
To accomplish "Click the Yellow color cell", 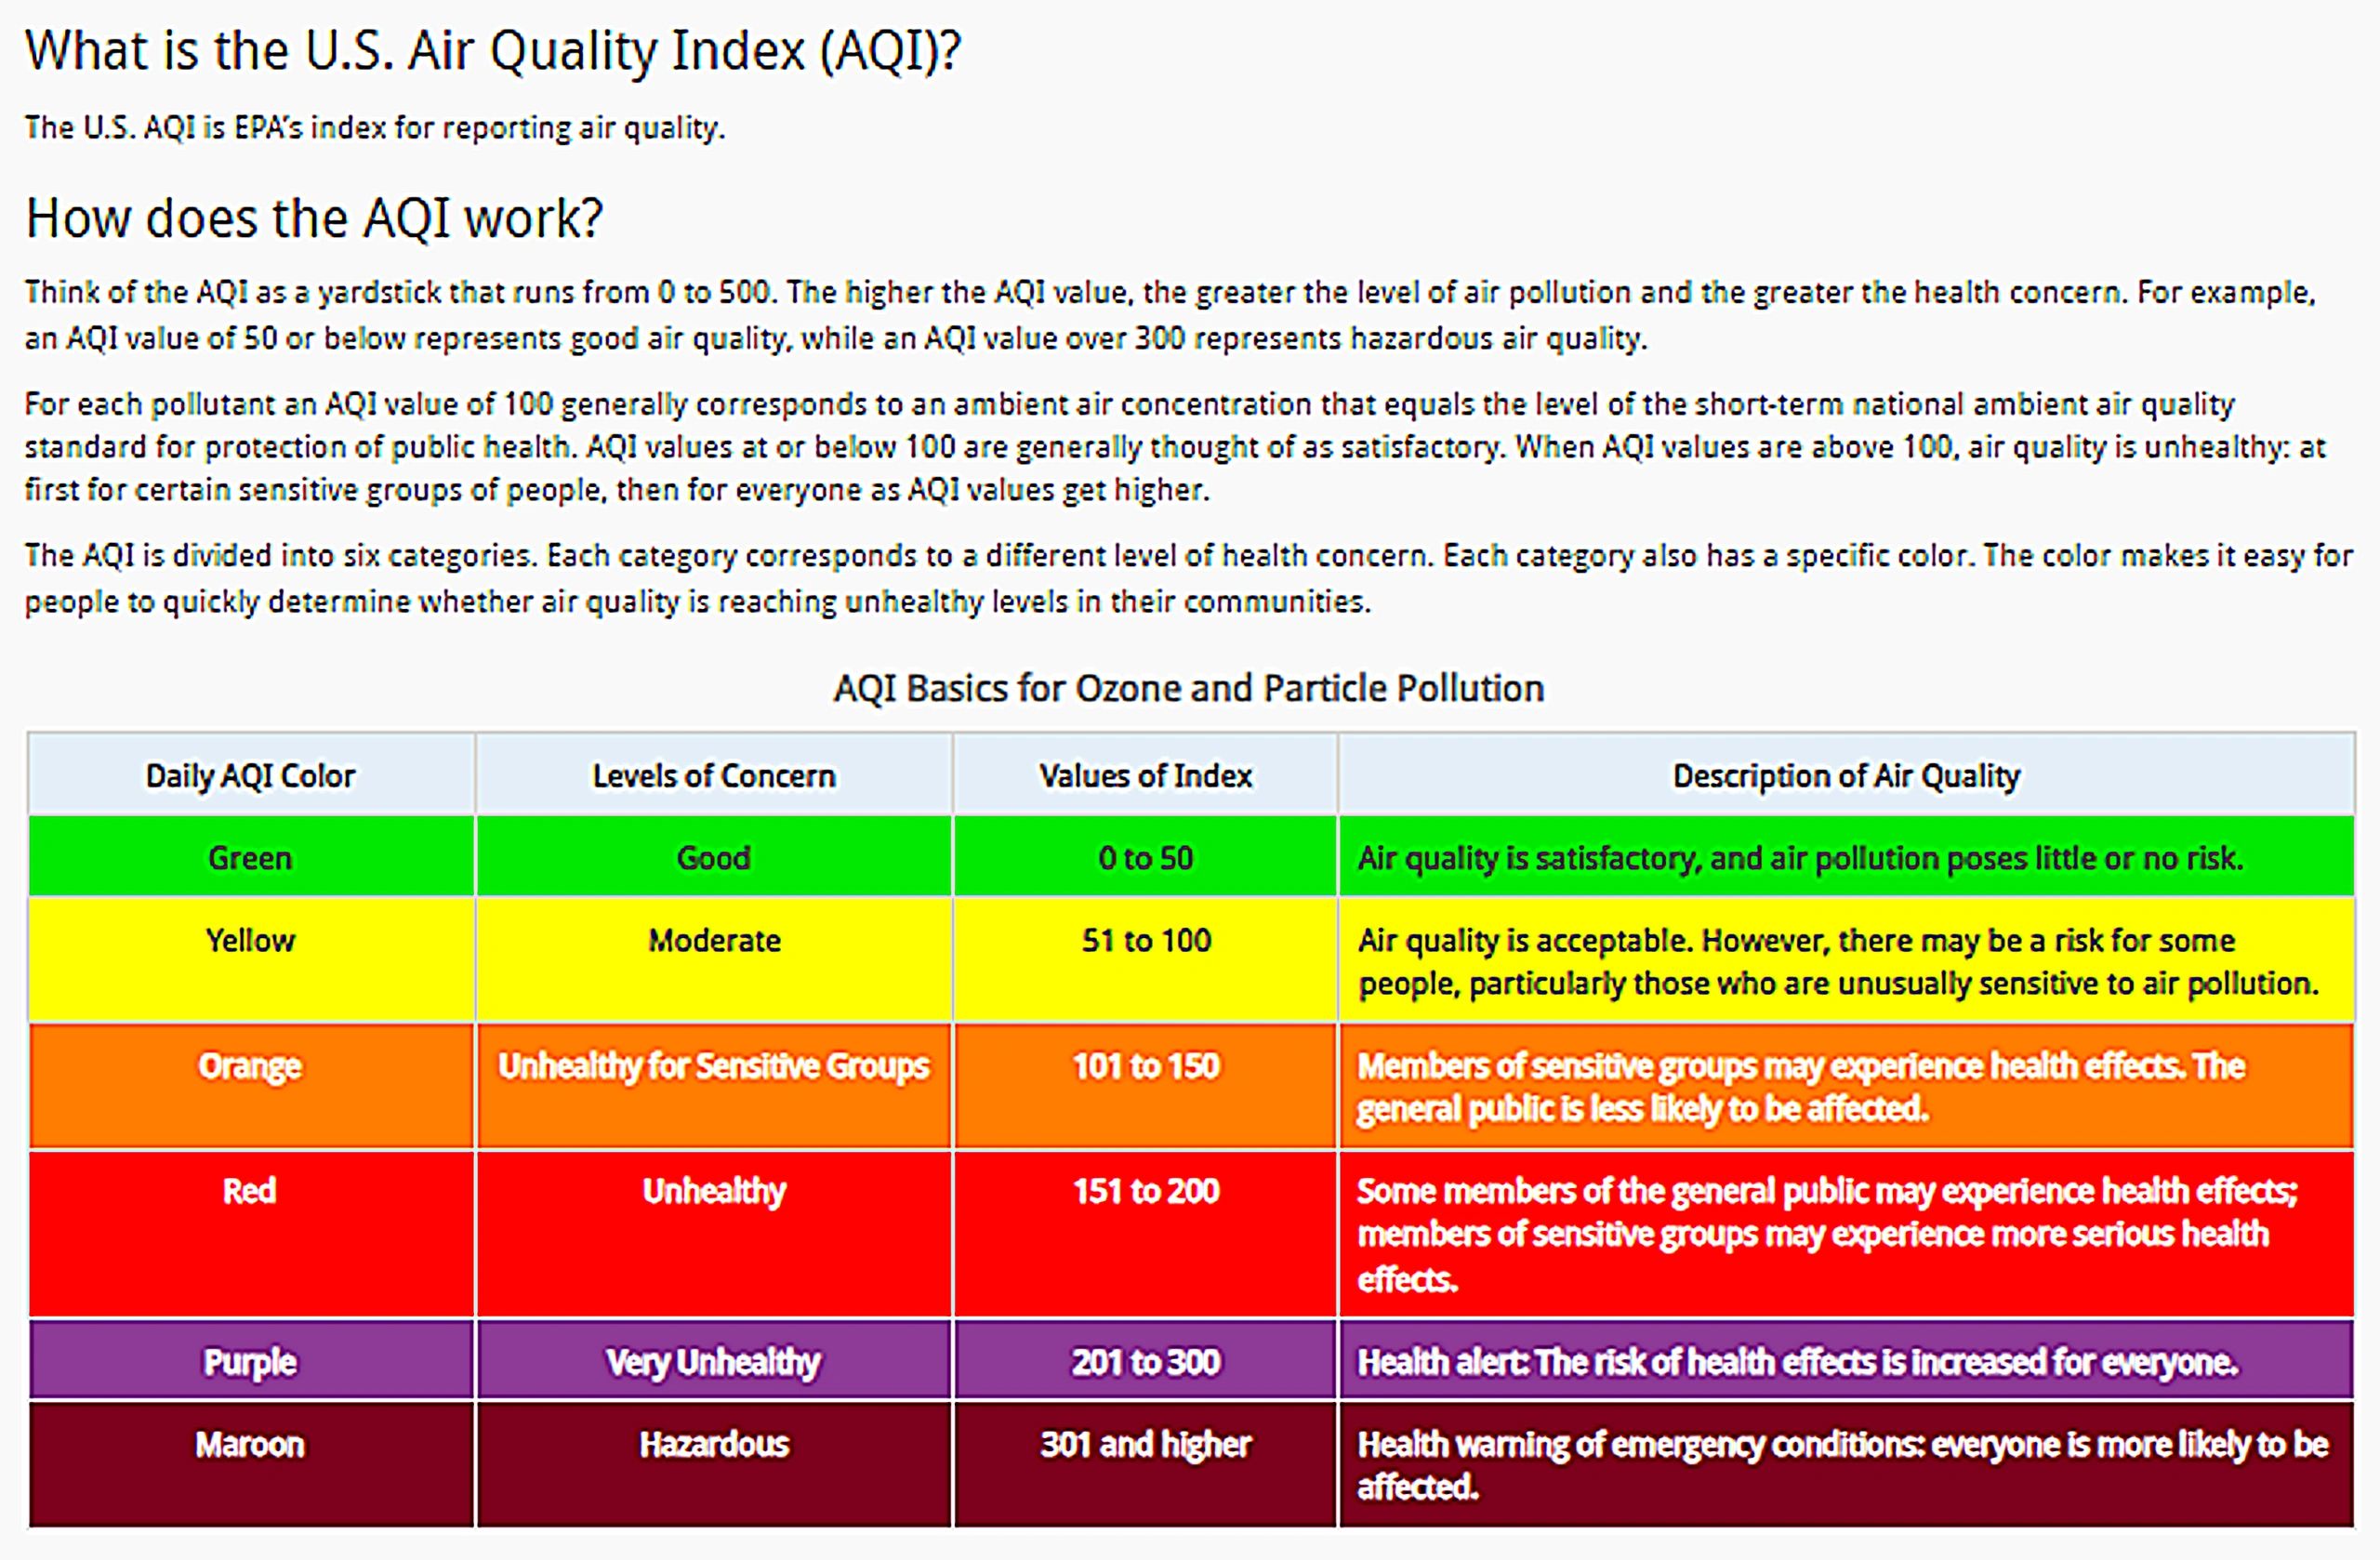I will coord(250,940).
